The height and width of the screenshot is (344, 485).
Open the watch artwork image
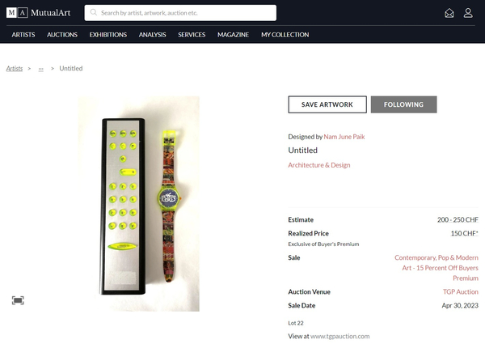pyautogui.click(x=138, y=203)
